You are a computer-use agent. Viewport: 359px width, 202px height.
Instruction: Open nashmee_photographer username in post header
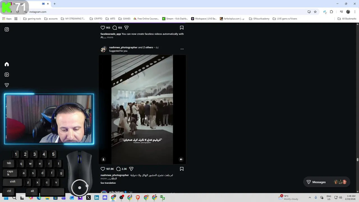coord(123,47)
